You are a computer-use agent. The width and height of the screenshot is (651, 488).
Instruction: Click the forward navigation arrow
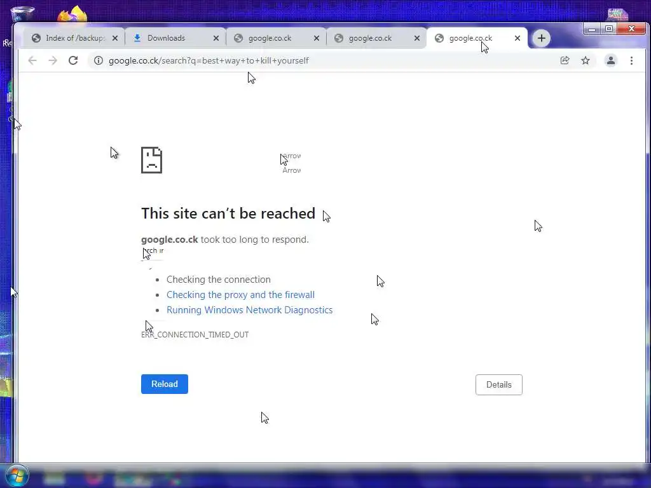tap(53, 60)
